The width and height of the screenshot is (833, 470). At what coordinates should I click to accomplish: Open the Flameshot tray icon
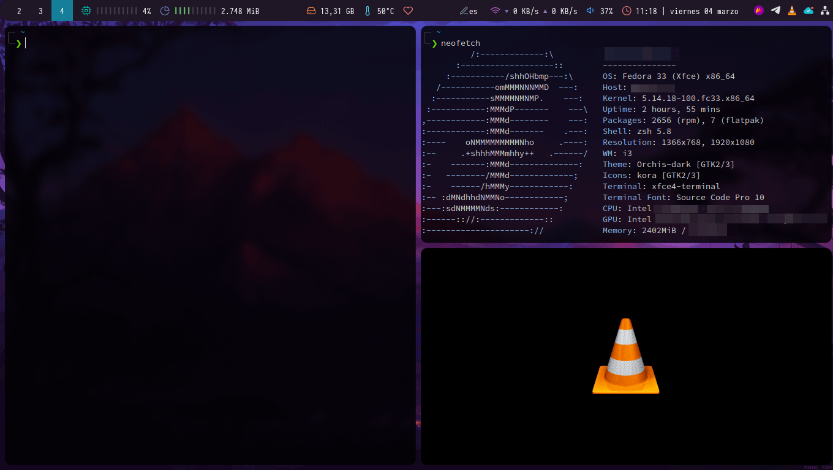pos(759,10)
